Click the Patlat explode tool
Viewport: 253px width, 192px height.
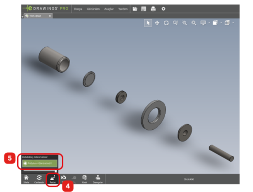click(x=53, y=179)
